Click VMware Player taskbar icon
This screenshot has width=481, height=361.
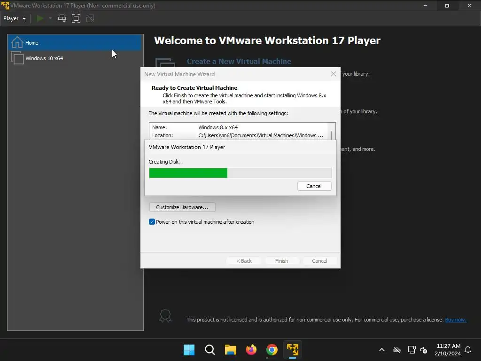[x=293, y=350]
